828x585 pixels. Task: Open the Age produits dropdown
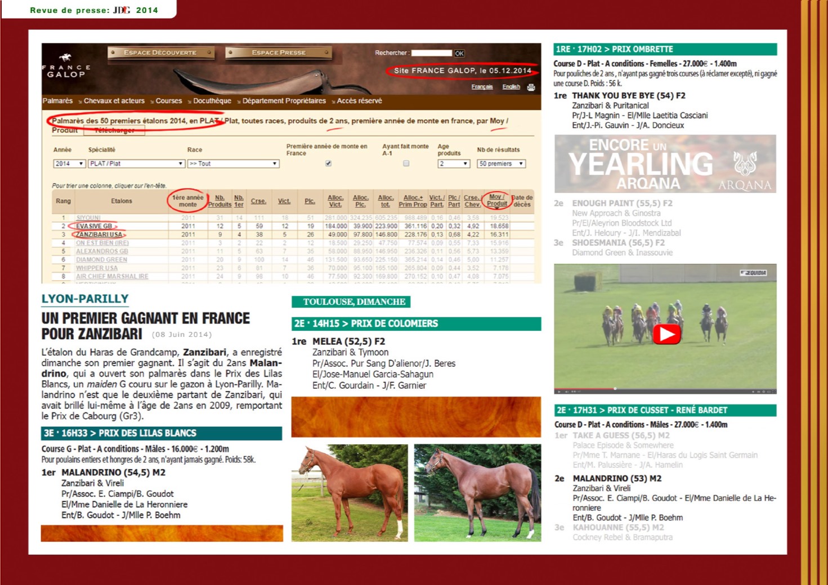454,164
